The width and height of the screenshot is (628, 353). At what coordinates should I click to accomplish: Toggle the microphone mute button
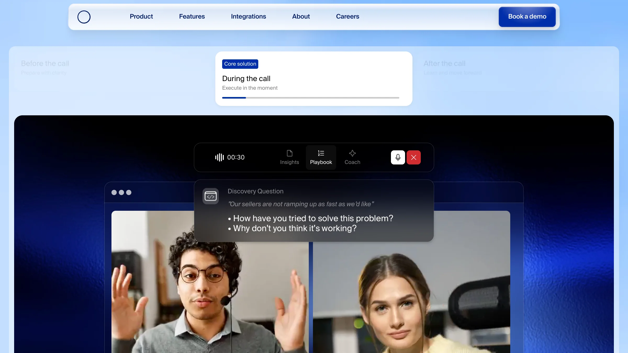(398, 157)
